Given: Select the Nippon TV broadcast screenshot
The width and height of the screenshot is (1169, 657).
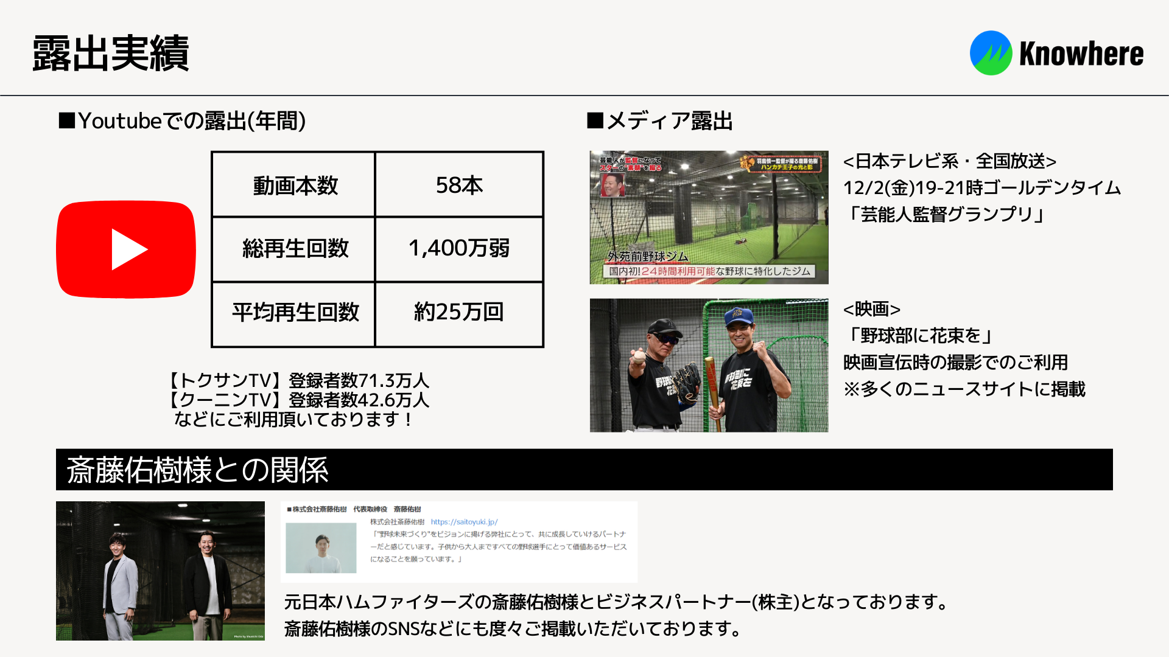Looking at the screenshot, I should coord(709,217).
